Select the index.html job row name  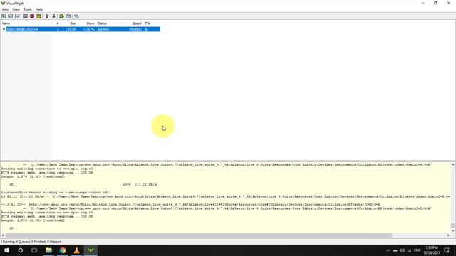(x=22, y=29)
